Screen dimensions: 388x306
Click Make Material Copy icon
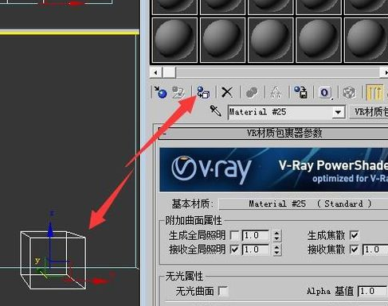[252, 92]
